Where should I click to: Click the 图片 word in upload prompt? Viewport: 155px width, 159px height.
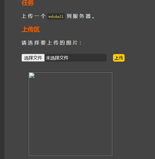click(x=72, y=43)
